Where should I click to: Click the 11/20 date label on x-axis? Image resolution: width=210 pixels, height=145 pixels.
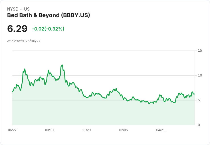point(86,130)
